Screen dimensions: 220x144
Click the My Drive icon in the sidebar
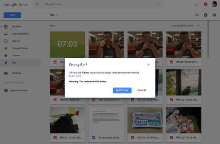click(6, 26)
